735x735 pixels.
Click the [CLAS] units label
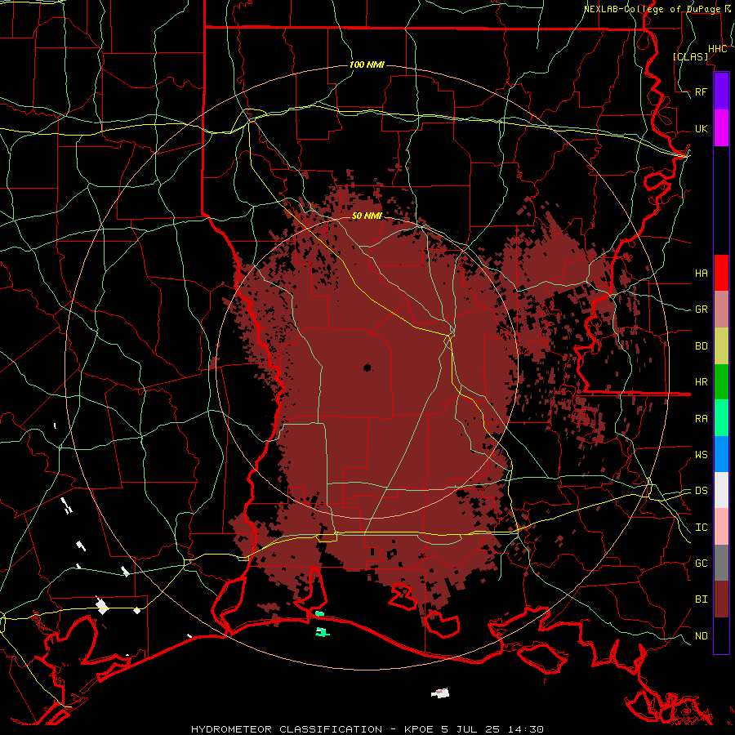(x=690, y=56)
